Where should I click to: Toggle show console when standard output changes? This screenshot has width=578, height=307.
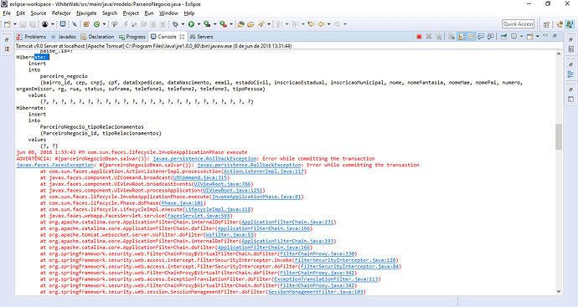[481, 37]
